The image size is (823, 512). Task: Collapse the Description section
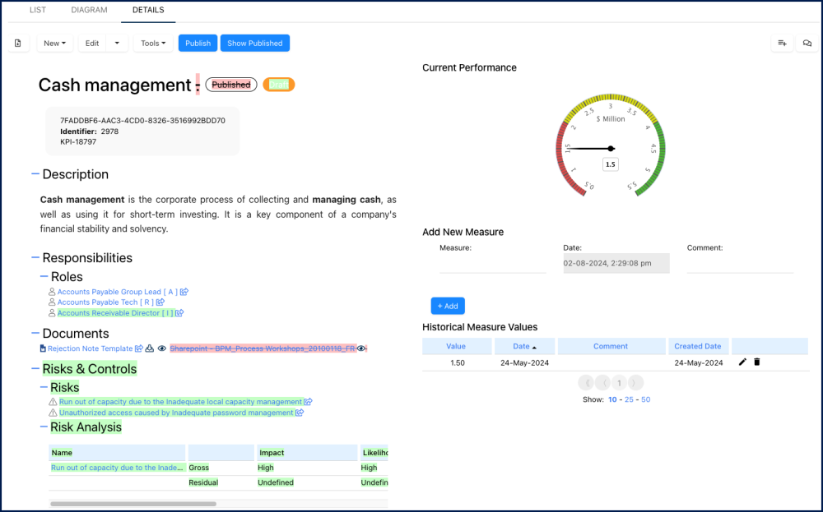click(35, 174)
